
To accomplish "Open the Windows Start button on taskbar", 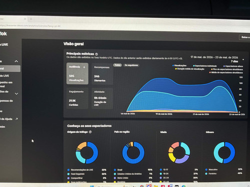I will (92, 186).
